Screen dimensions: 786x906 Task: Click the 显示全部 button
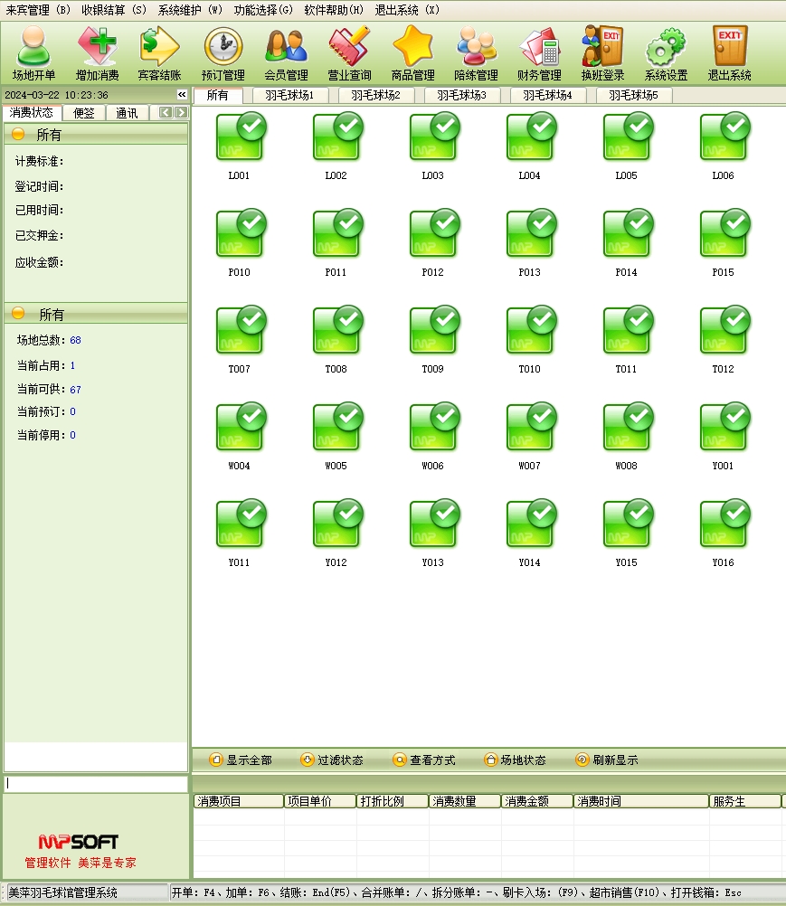click(241, 760)
